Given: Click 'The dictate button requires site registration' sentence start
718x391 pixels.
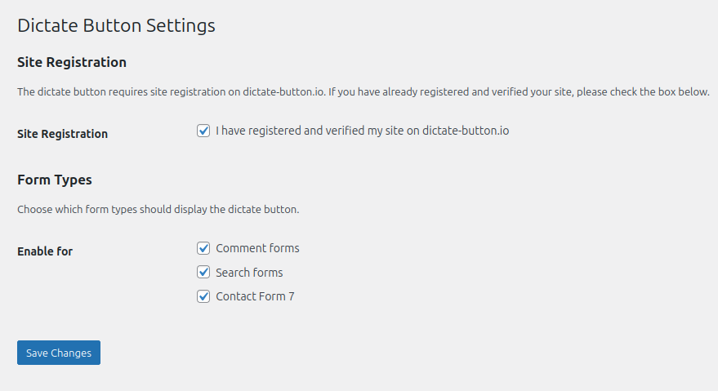Looking at the screenshot, I should [122, 91].
